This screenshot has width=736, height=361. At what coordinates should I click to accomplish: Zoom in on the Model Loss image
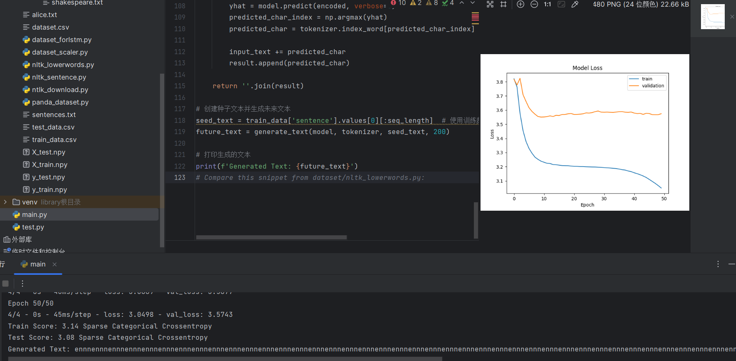[521, 4]
